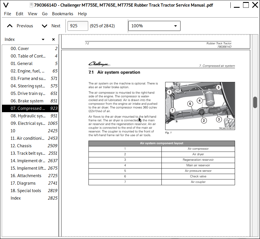Screen dimensions: 260x239
Task: Click the 'Fig. 1' caption
Action: (x=168, y=133)
